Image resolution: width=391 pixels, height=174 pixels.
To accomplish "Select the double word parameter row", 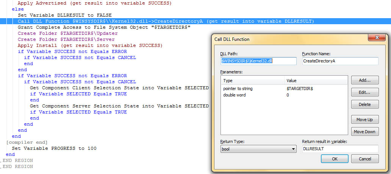I will (284, 95).
